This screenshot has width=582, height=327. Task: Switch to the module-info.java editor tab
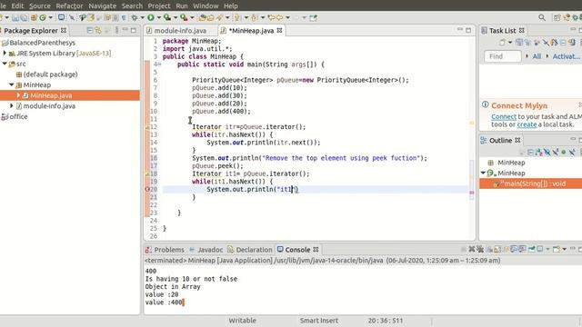(x=180, y=31)
